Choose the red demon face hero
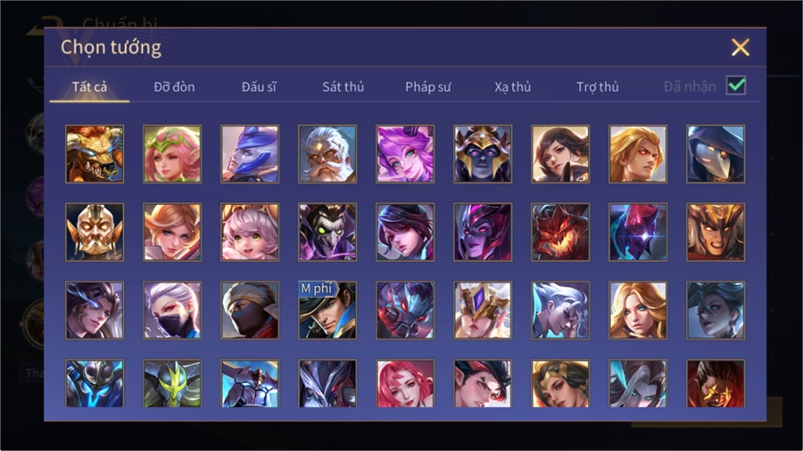This screenshot has height=451, width=803. (560, 232)
